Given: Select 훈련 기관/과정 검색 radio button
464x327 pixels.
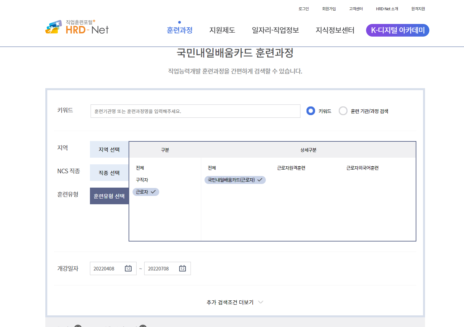Looking at the screenshot, I should point(343,111).
